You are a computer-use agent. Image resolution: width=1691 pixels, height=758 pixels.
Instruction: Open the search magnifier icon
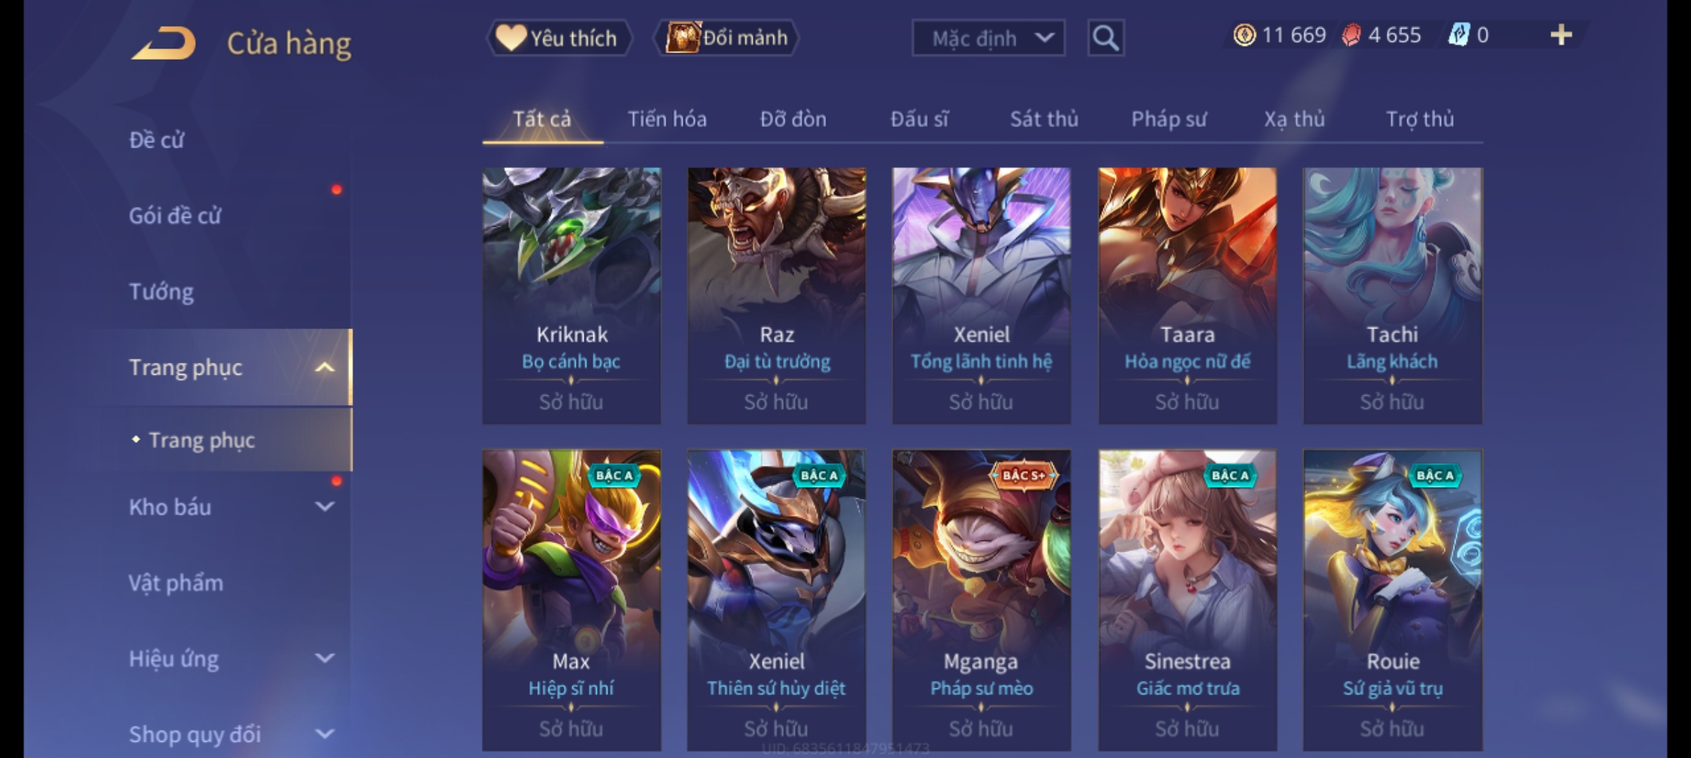(x=1105, y=38)
